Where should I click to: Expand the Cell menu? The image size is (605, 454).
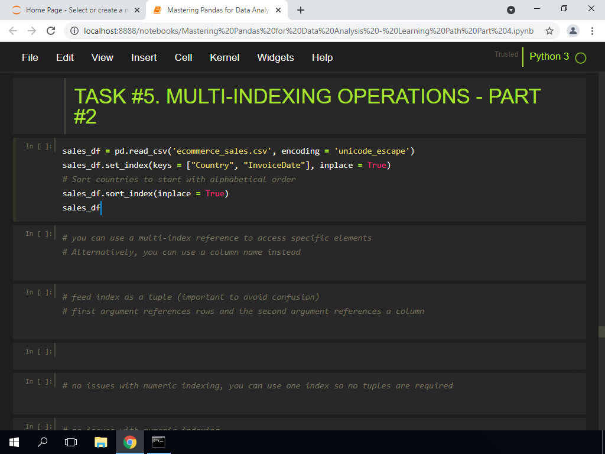(183, 57)
